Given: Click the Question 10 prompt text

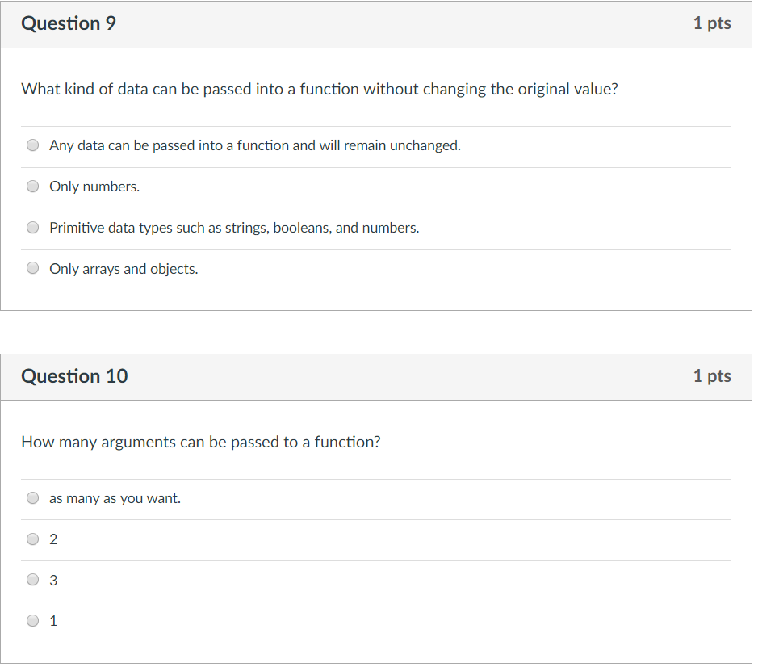Looking at the screenshot, I should [203, 442].
